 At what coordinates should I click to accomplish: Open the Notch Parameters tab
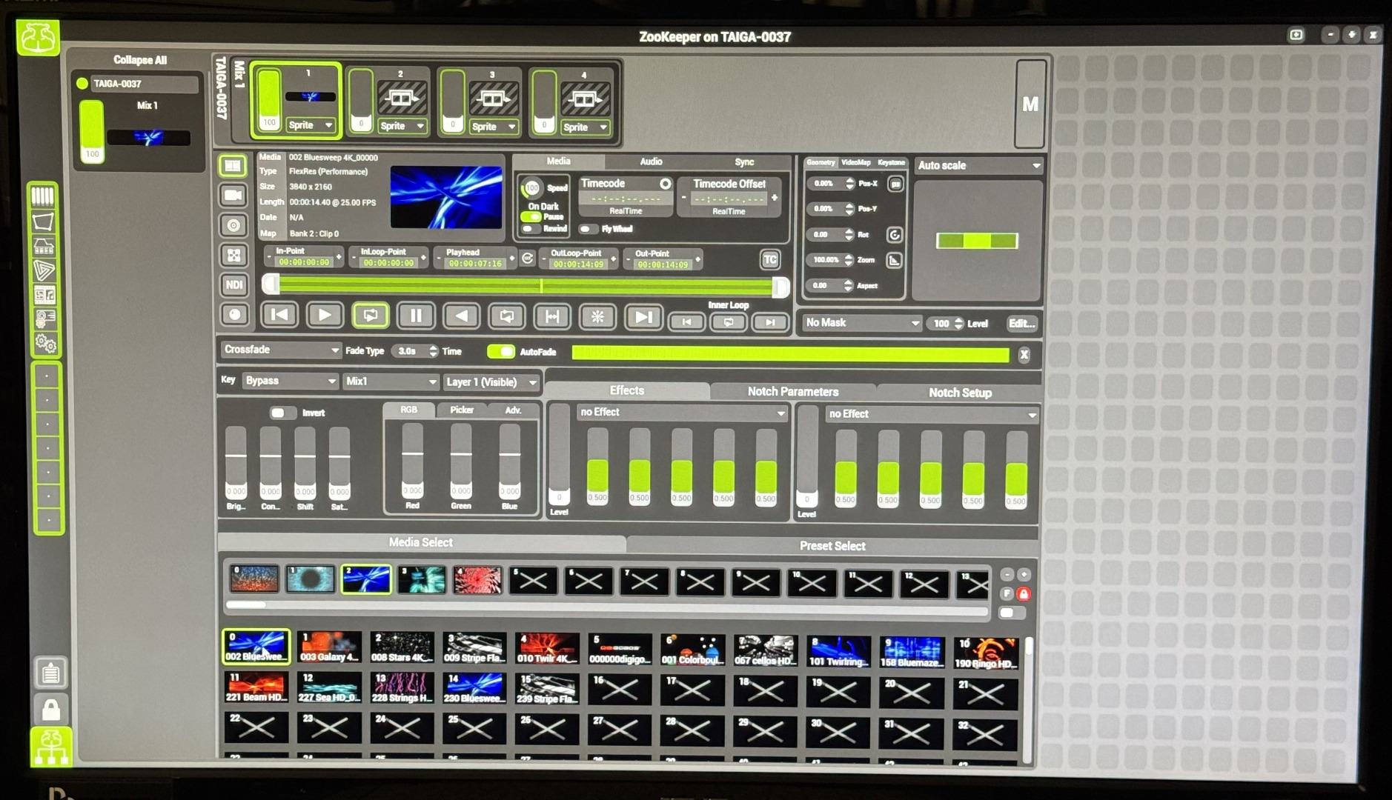[x=792, y=392]
